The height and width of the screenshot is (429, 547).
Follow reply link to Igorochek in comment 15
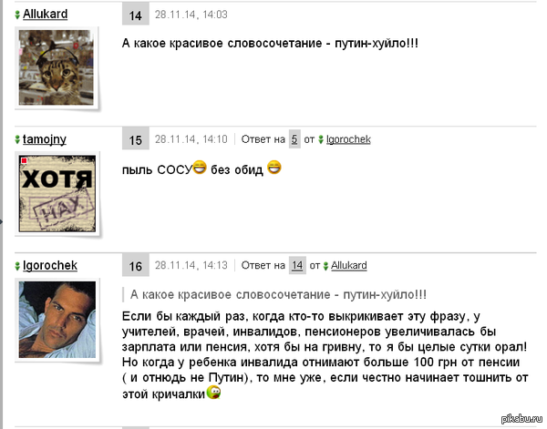click(x=348, y=139)
